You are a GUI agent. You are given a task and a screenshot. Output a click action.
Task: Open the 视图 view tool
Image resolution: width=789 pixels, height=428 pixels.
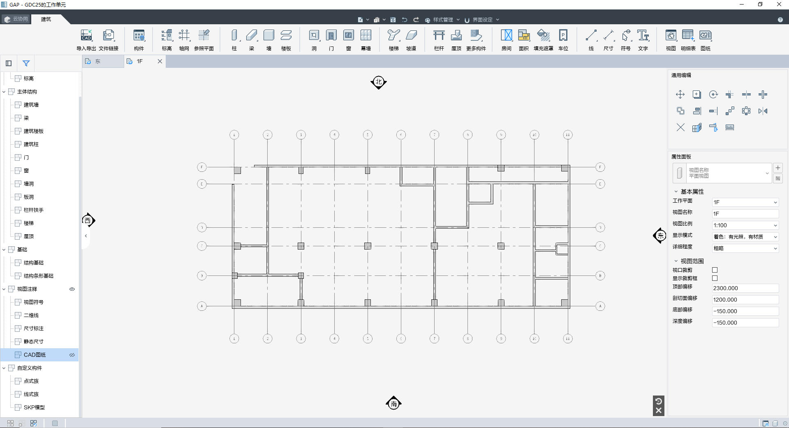pyautogui.click(x=671, y=40)
